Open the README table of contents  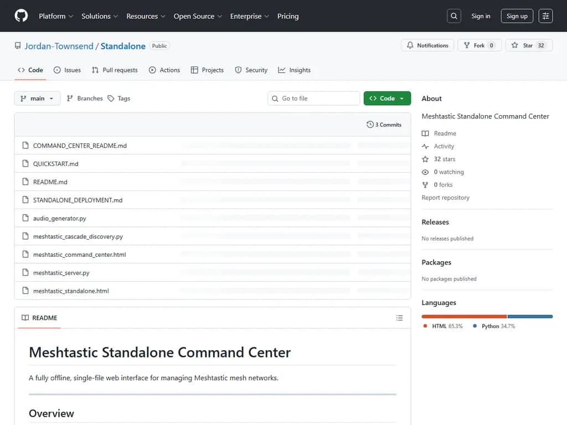tap(399, 318)
